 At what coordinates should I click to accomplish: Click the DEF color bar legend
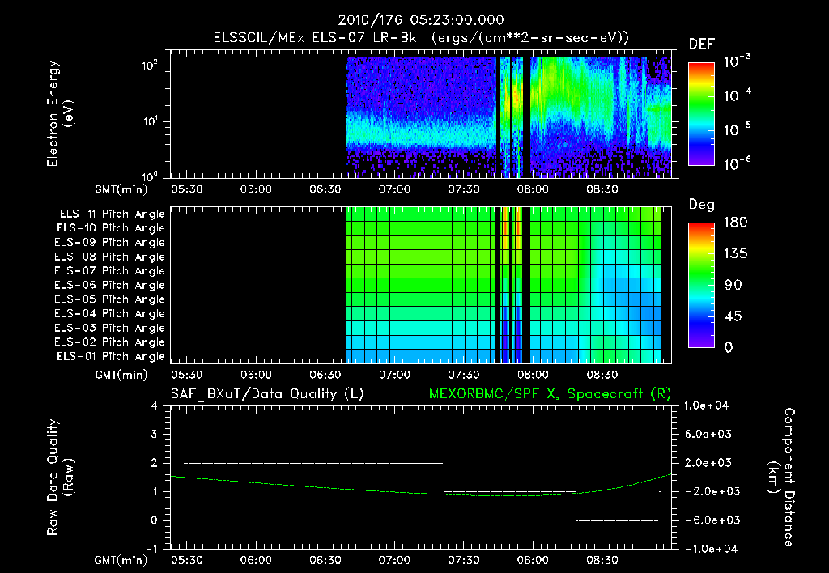click(x=701, y=113)
